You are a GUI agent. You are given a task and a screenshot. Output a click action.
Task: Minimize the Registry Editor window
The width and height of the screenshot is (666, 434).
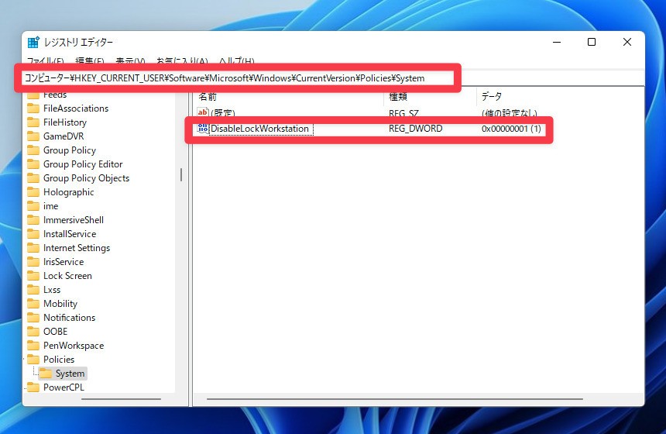point(557,42)
